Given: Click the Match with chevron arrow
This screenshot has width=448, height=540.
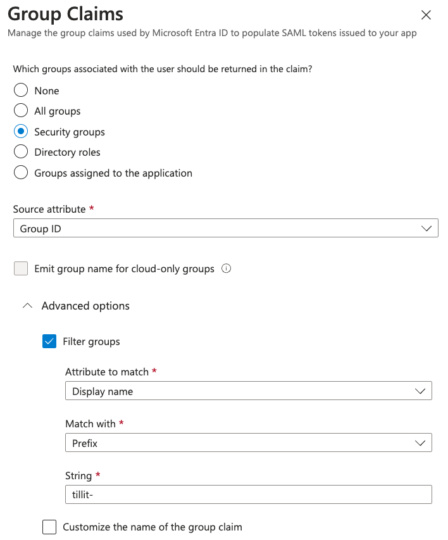Looking at the screenshot, I should point(420,443).
